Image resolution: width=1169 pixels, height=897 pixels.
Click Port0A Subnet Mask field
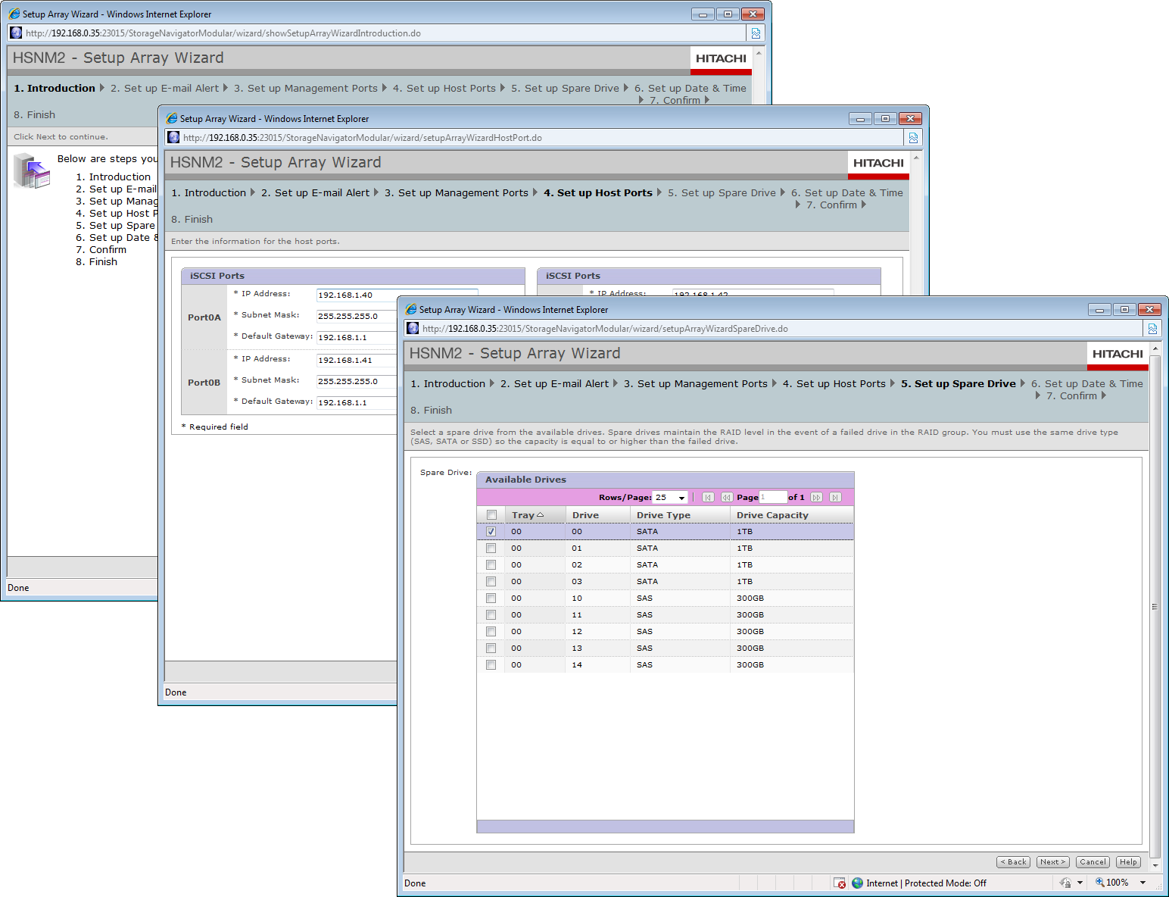(357, 316)
